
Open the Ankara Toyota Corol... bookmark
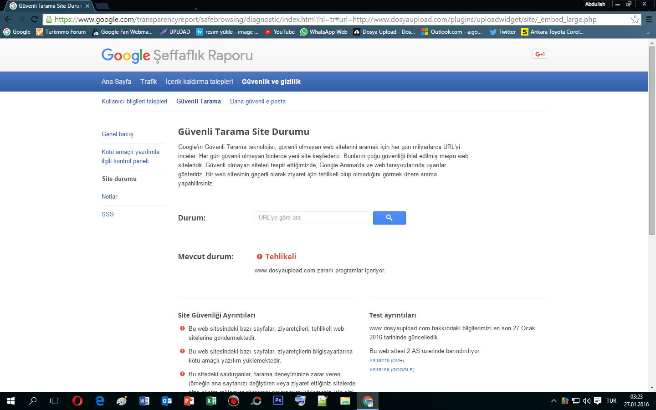(x=553, y=32)
